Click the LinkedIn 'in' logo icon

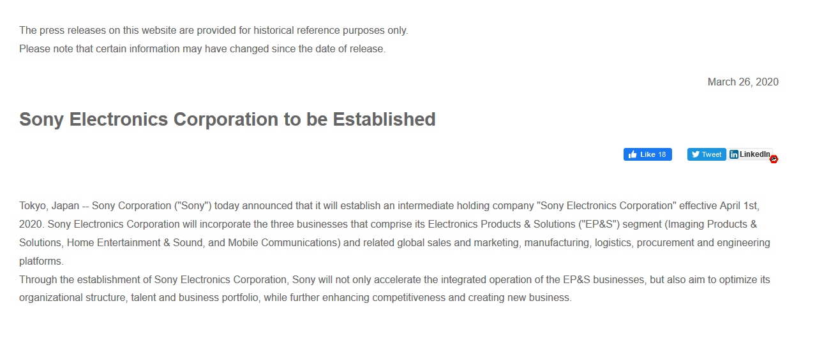tap(734, 154)
